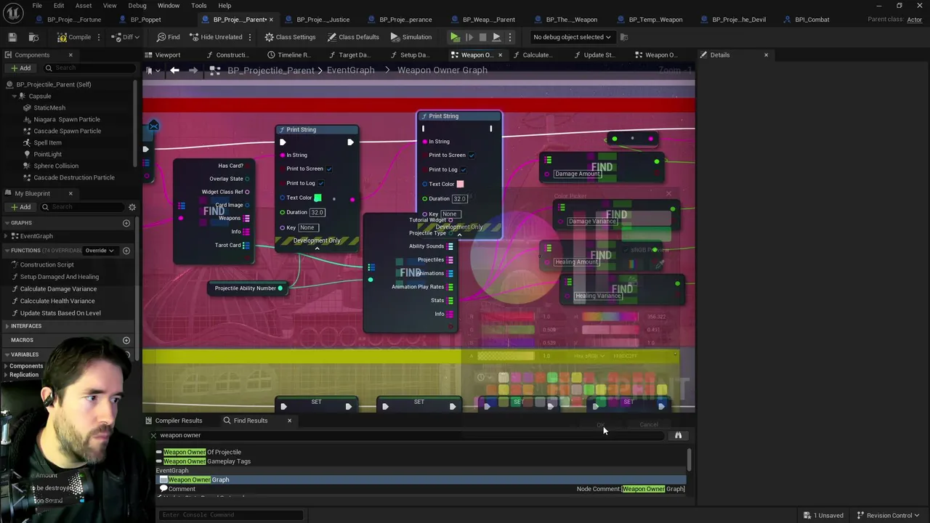The width and height of the screenshot is (930, 523).
Task: Open play options three-dot menu
Action: [510, 37]
